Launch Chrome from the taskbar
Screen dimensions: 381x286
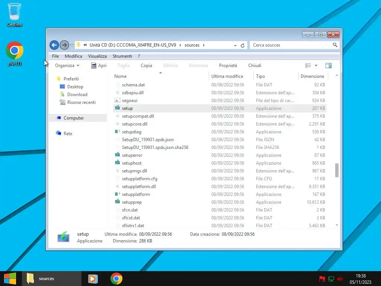(x=116, y=279)
